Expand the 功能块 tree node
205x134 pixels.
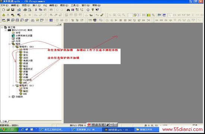click(9, 97)
